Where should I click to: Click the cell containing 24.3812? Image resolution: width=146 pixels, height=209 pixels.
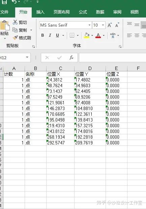(x=60, y=80)
